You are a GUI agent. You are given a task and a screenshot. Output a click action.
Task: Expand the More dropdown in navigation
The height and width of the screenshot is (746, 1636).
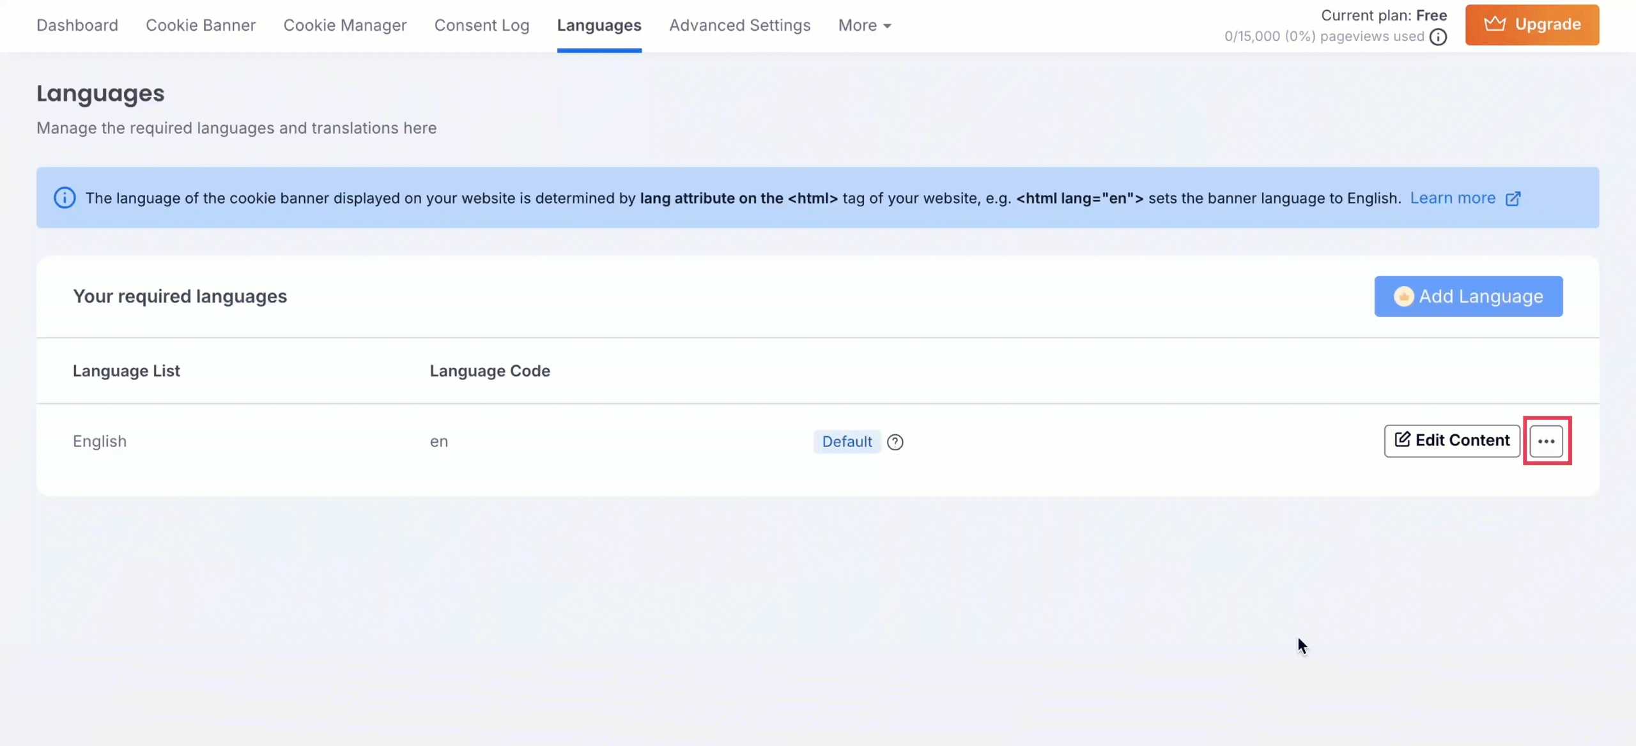865,26
